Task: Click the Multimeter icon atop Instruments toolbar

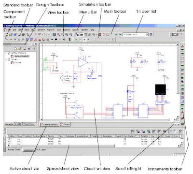Action: [x=182, y=46]
